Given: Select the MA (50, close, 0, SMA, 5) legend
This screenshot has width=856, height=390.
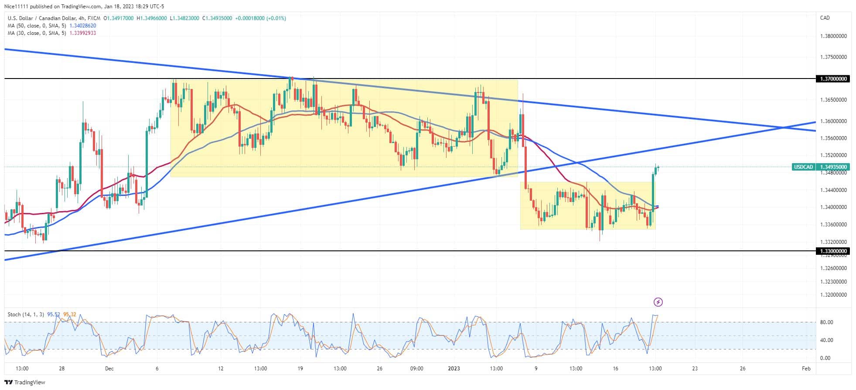Looking at the screenshot, I should (37, 26).
